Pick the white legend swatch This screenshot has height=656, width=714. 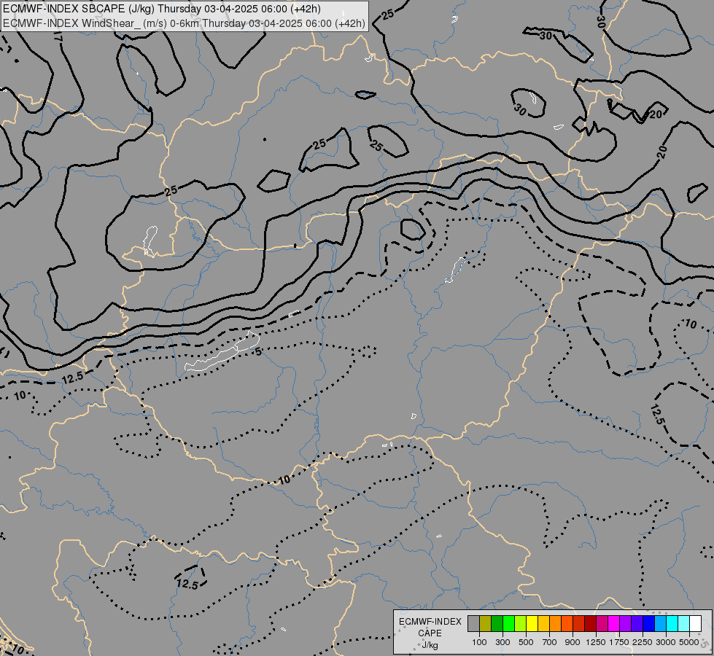695,624
